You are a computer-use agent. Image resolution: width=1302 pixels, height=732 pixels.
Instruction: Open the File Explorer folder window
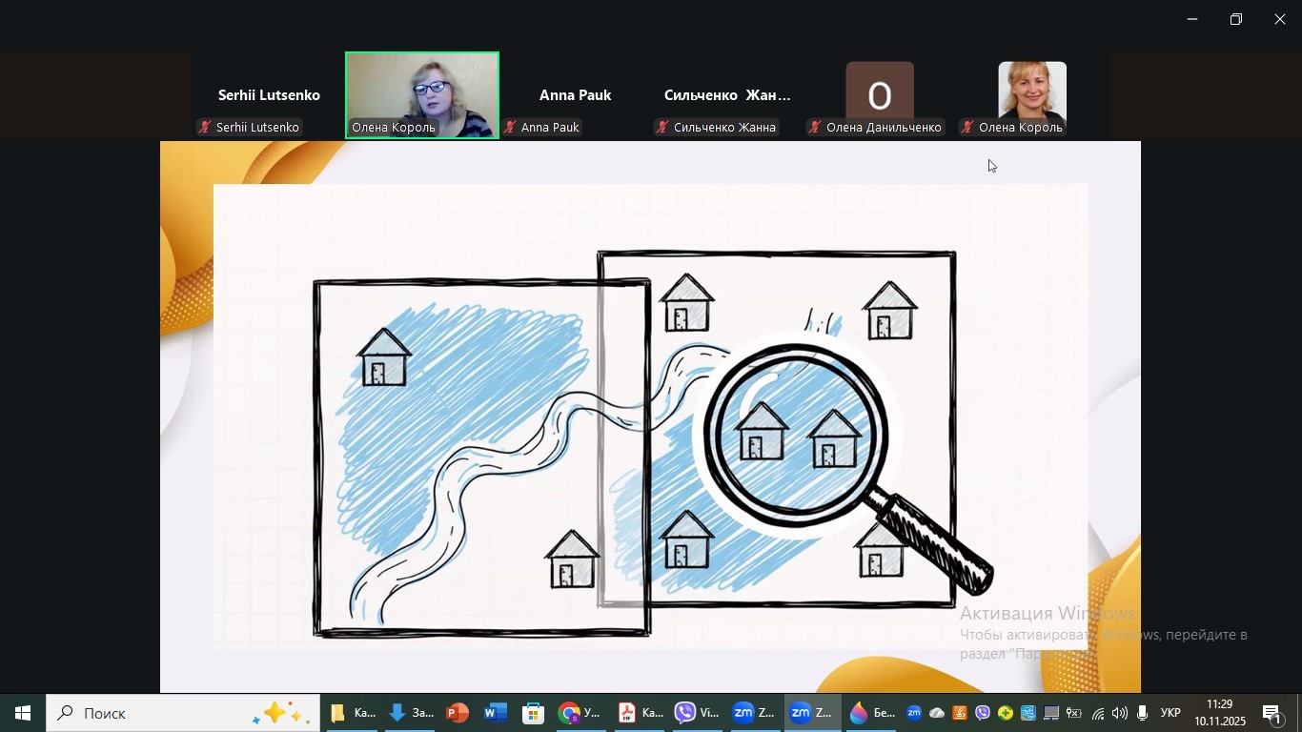[352, 713]
